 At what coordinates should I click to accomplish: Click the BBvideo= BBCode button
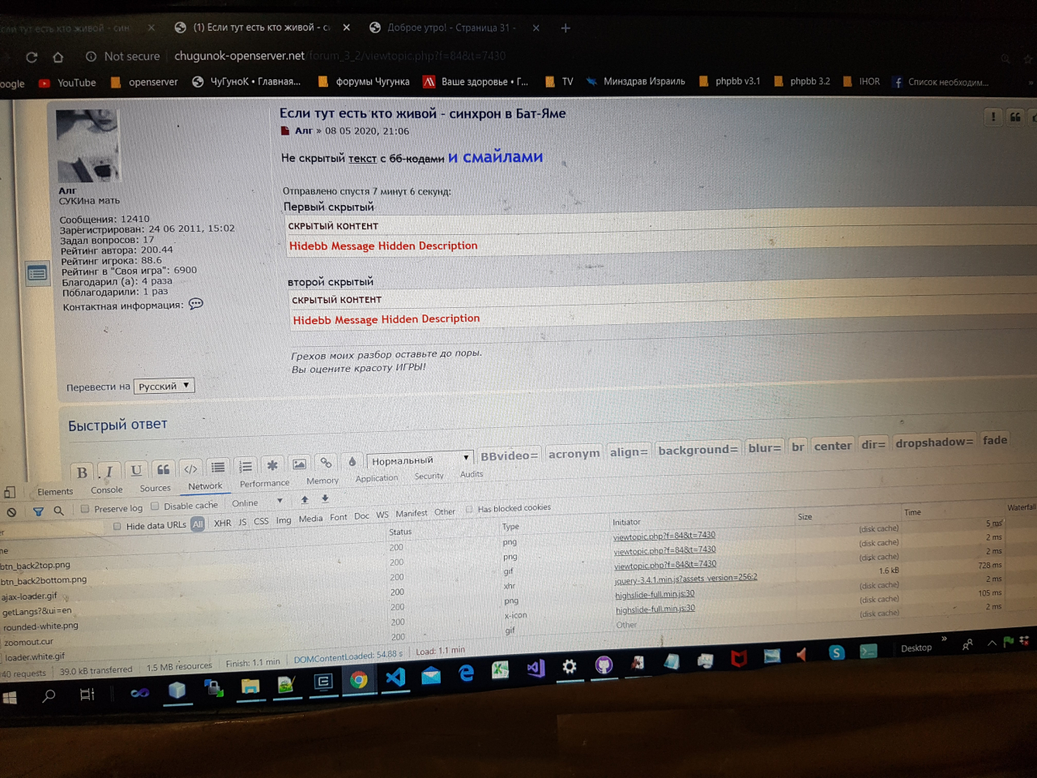[x=509, y=455]
